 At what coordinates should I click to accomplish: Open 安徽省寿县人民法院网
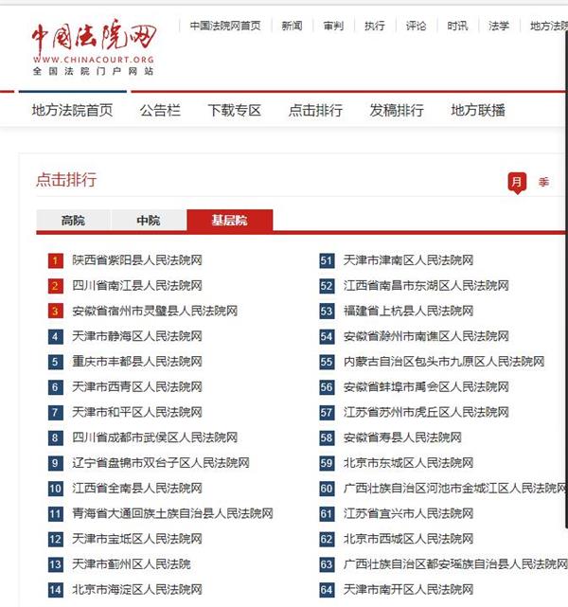coord(402,437)
